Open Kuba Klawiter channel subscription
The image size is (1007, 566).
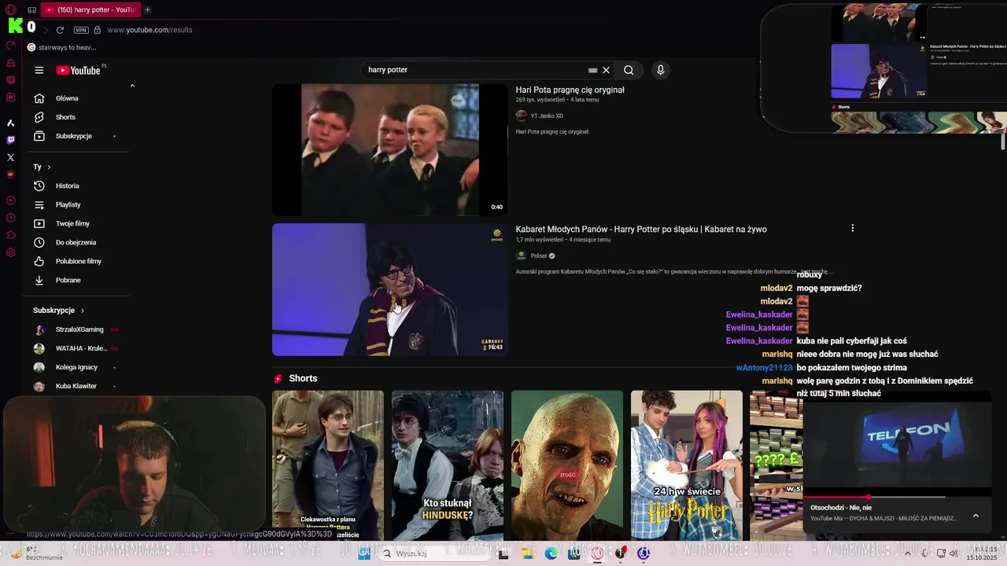(76, 386)
